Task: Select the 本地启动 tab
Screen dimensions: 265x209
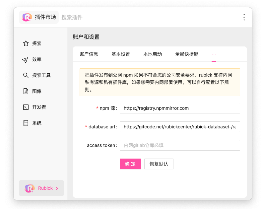Action: click(x=153, y=54)
